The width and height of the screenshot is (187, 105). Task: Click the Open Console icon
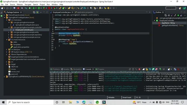click(x=169, y=69)
